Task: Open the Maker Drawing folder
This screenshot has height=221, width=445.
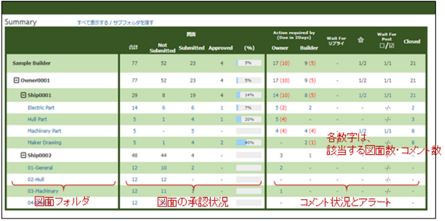Action: click(x=44, y=142)
